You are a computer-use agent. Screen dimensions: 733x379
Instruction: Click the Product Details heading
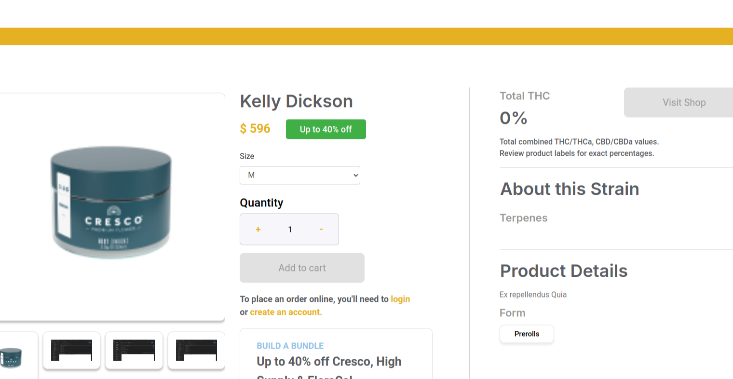(x=564, y=271)
